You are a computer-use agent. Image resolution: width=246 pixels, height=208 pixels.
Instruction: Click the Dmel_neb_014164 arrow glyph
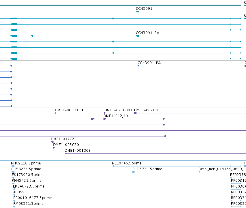[199, 172]
